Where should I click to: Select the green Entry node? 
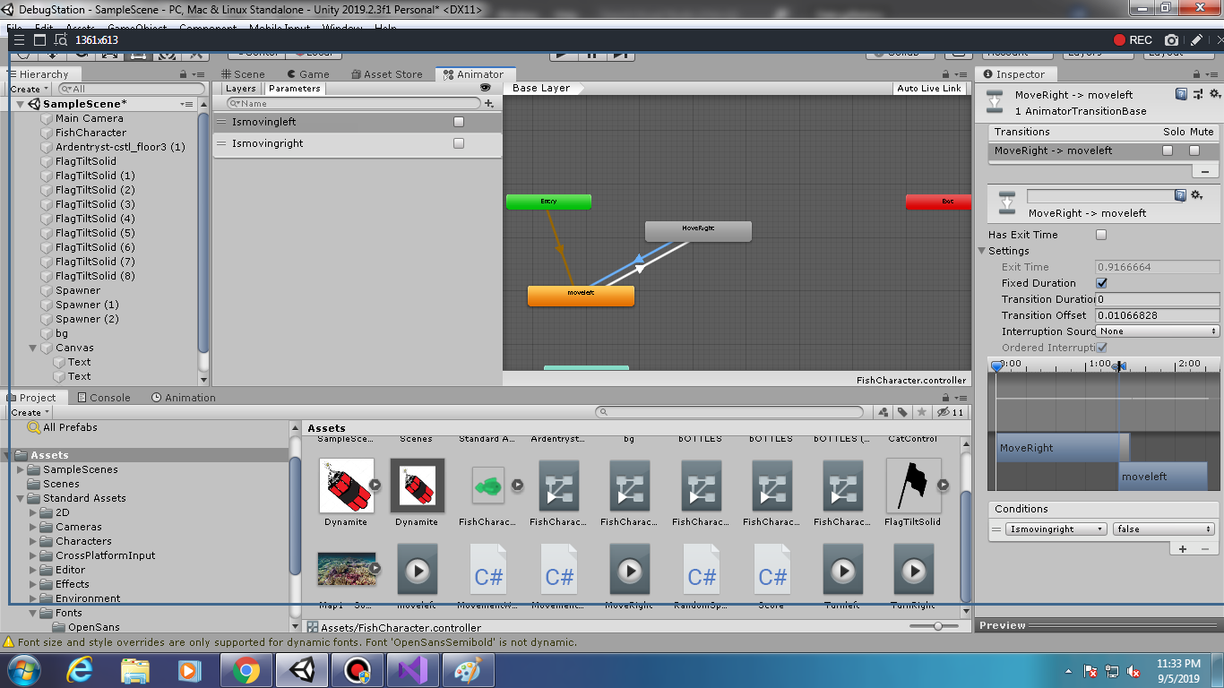pos(548,202)
